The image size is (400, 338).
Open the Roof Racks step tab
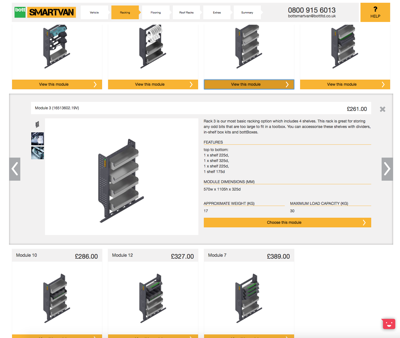coord(186,13)
